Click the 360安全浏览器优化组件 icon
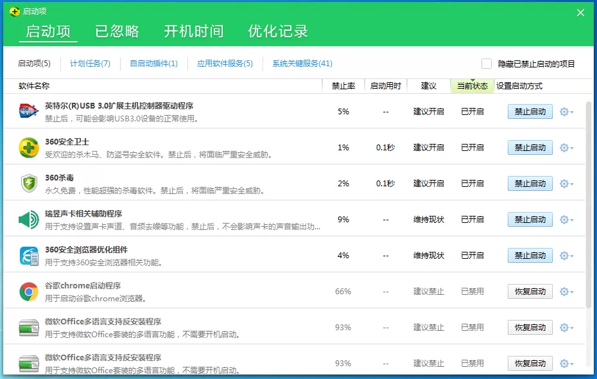 [x=29, y=256]
